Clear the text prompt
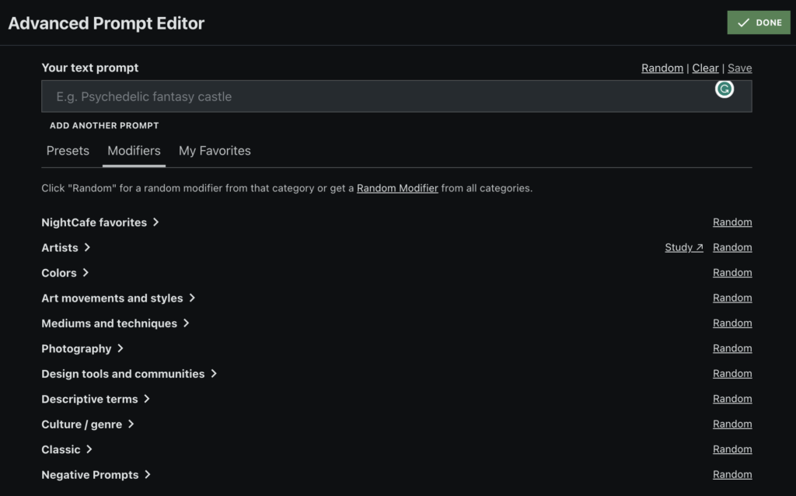 705,68
